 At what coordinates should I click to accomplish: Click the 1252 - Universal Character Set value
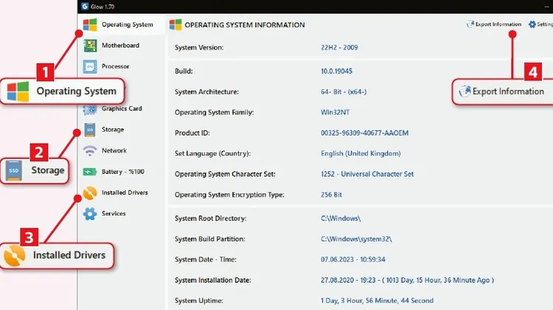(x=367, y=174)
